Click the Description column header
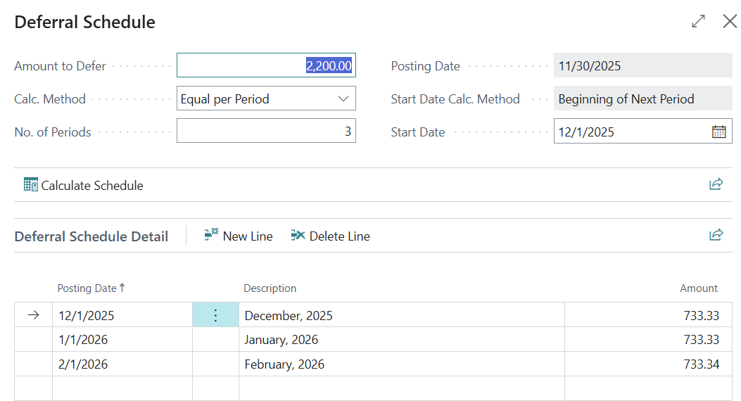Image resolution: width=741 pixels, height=401 pixels. (270, 288)
